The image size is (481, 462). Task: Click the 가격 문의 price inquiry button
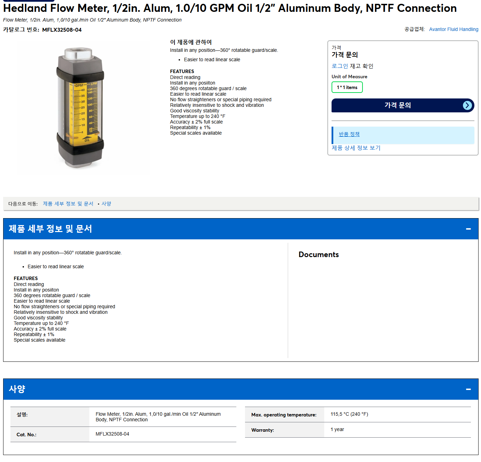[x=403, y=105]
